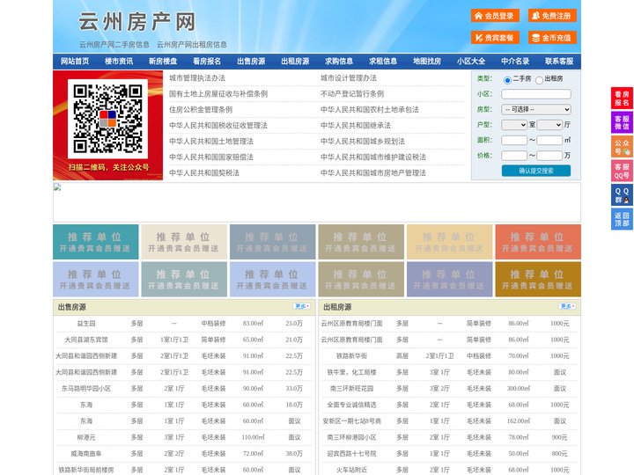Open the 看房报名 nav item
The image size is (634, 475).
click(x=207, y=61)
